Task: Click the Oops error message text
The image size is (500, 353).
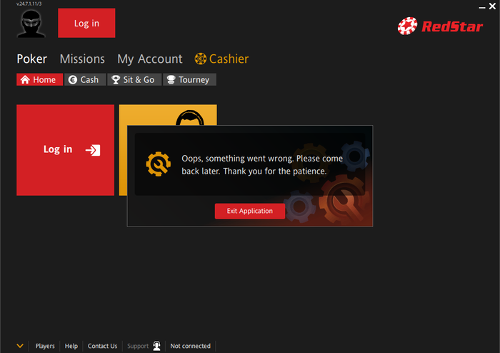Action: 262,165
